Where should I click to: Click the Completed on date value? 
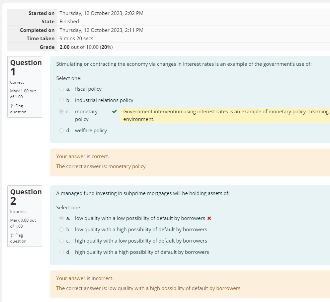[x=102, y=30]
